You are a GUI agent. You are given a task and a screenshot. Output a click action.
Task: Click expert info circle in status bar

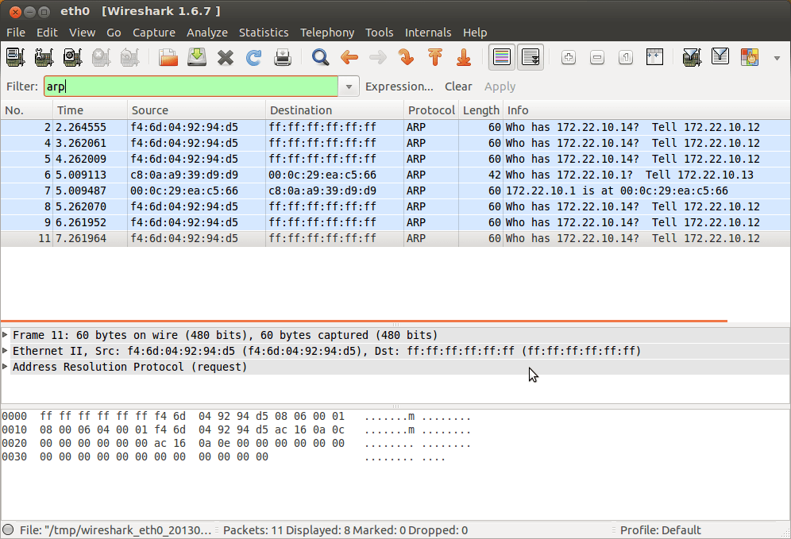pos(8,530)
